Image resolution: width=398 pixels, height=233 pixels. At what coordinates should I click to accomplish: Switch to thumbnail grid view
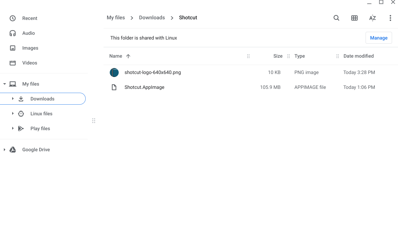(354, 18)
